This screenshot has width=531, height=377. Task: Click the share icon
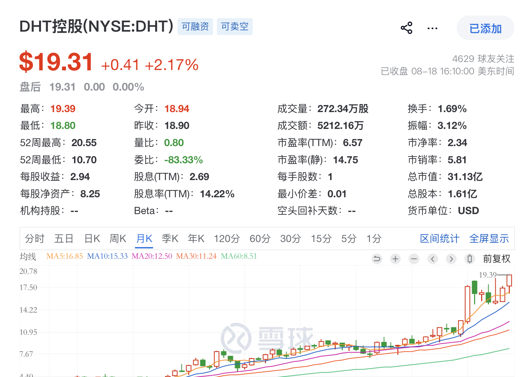(x=406, y=28)
